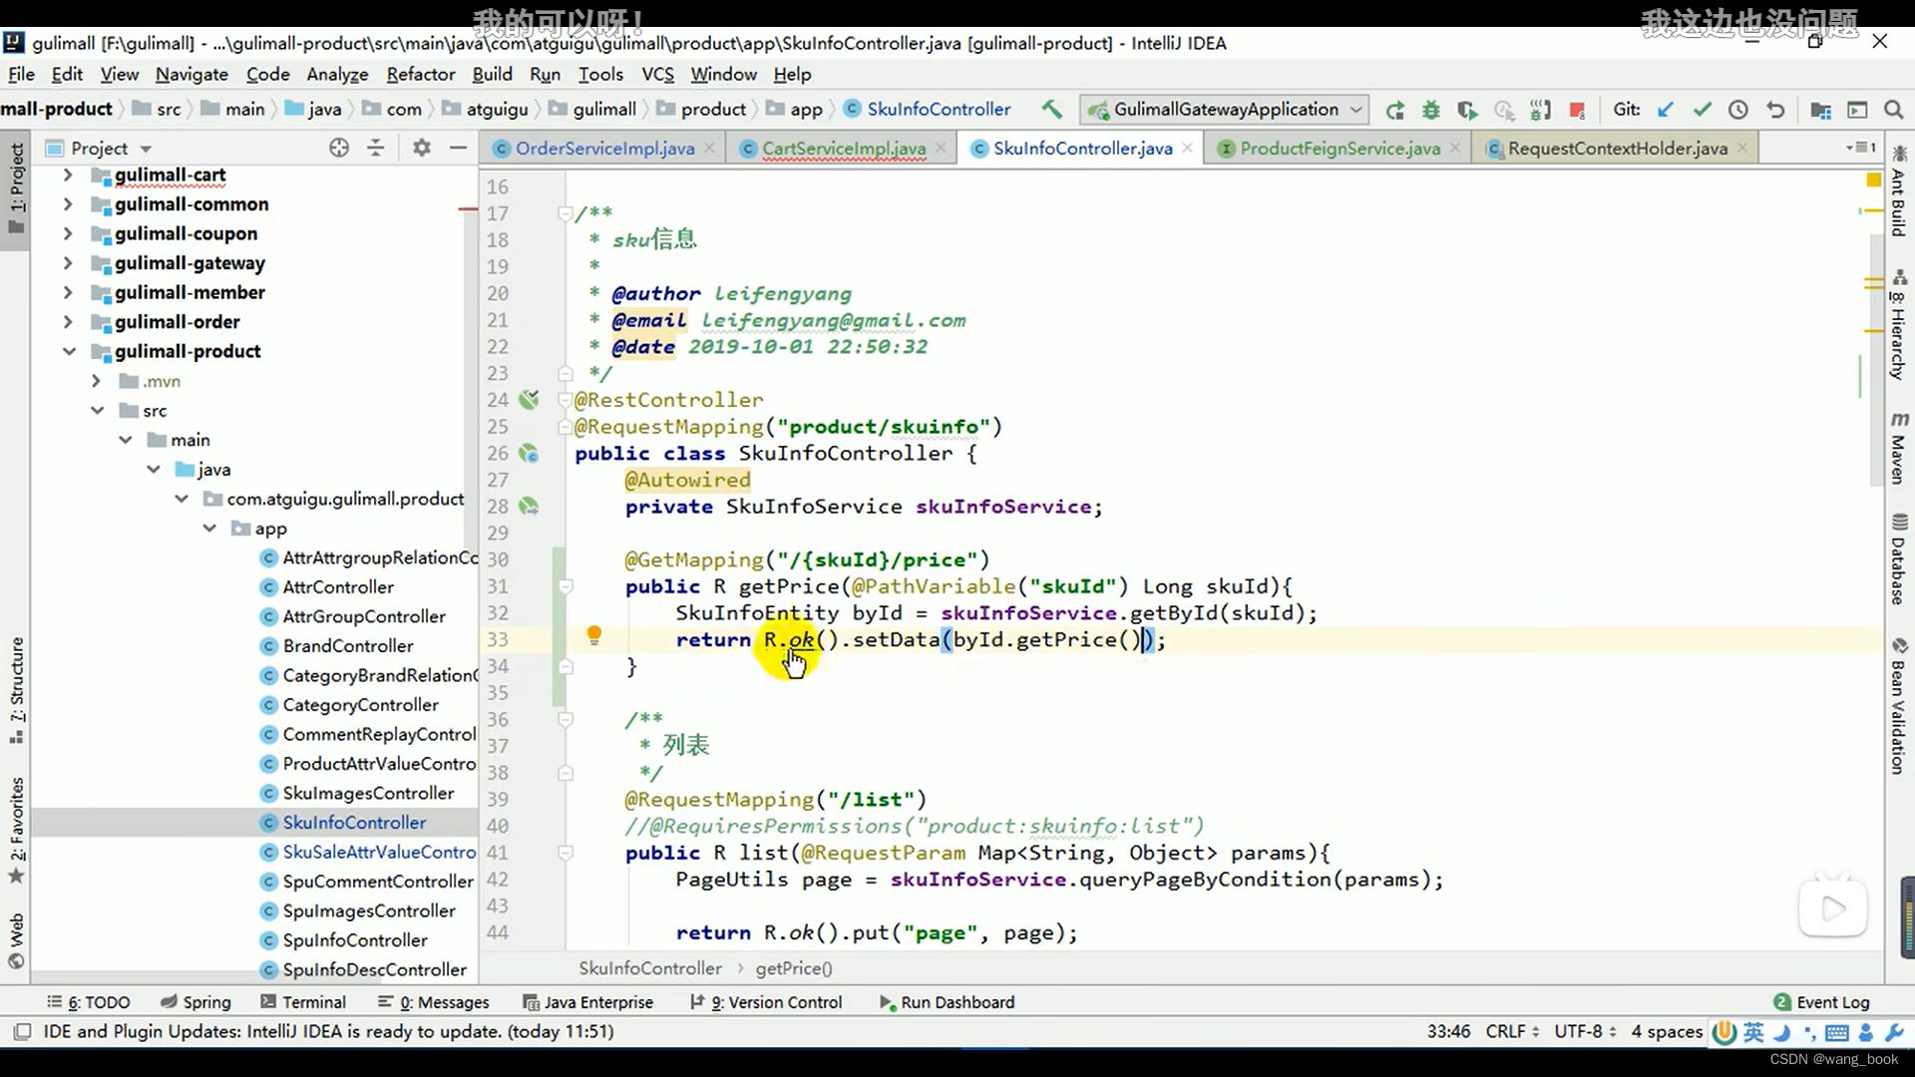This screenshot has width=1915, height=1077.
Task: Click the CRLF line separator selector
Action: pos(1511,1031)
